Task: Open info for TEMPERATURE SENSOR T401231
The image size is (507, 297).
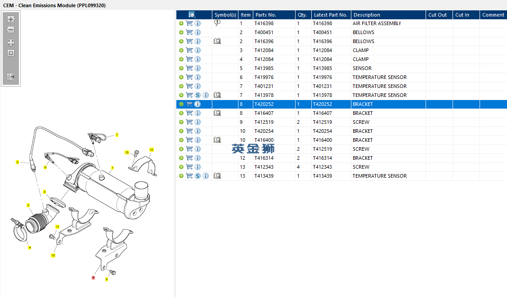Action: 197,86
